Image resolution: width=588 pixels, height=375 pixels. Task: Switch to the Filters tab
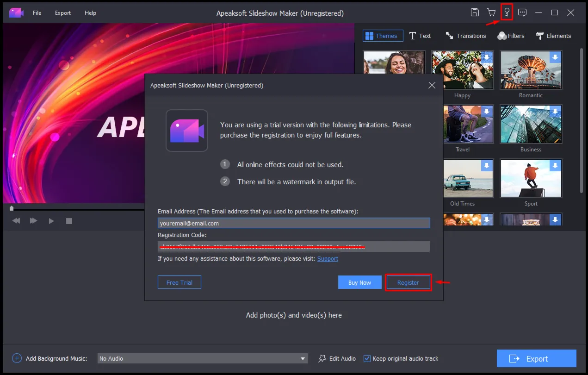(x=511, y=36)
